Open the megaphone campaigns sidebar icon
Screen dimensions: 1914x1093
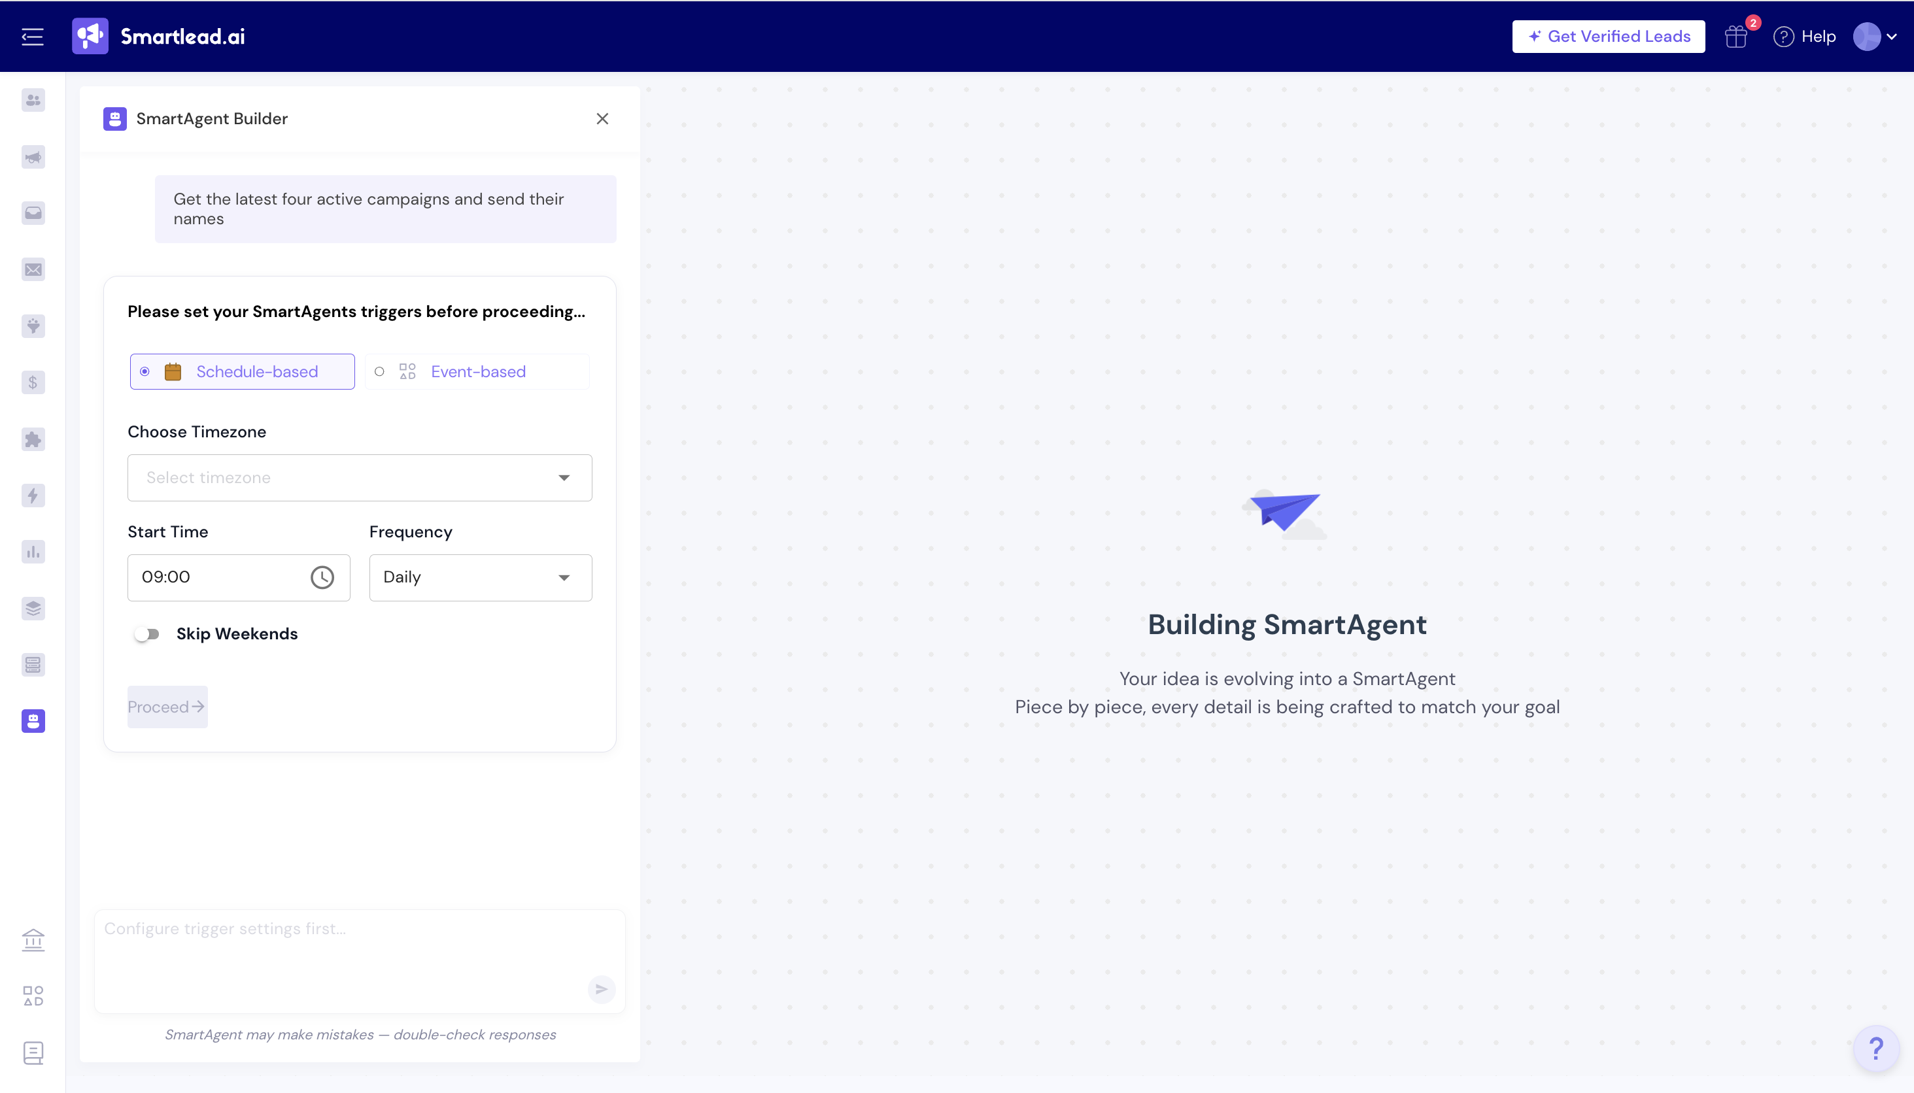[x=33, y=157]
